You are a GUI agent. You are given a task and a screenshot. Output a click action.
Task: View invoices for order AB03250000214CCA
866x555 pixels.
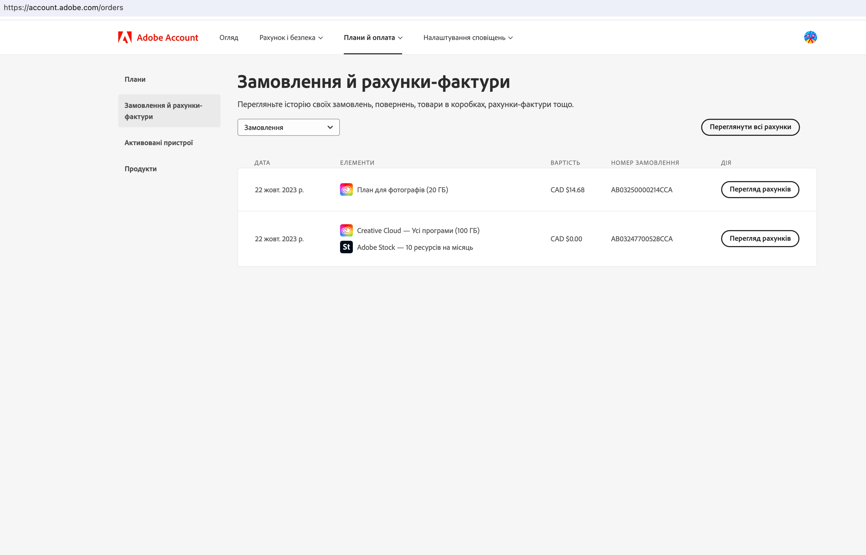pyautogui.click(x=760, y=190)
